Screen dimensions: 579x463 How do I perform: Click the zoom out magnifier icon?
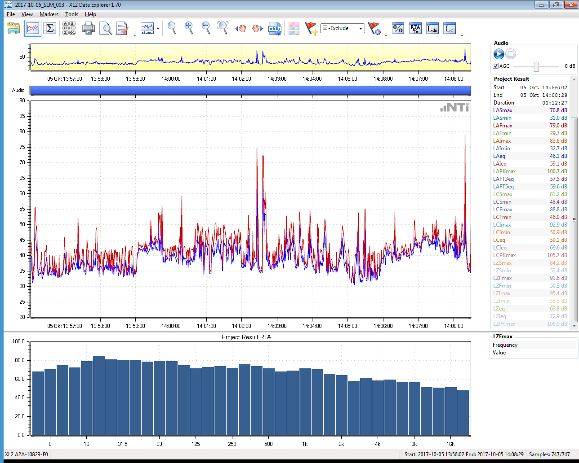click(206, 28)
